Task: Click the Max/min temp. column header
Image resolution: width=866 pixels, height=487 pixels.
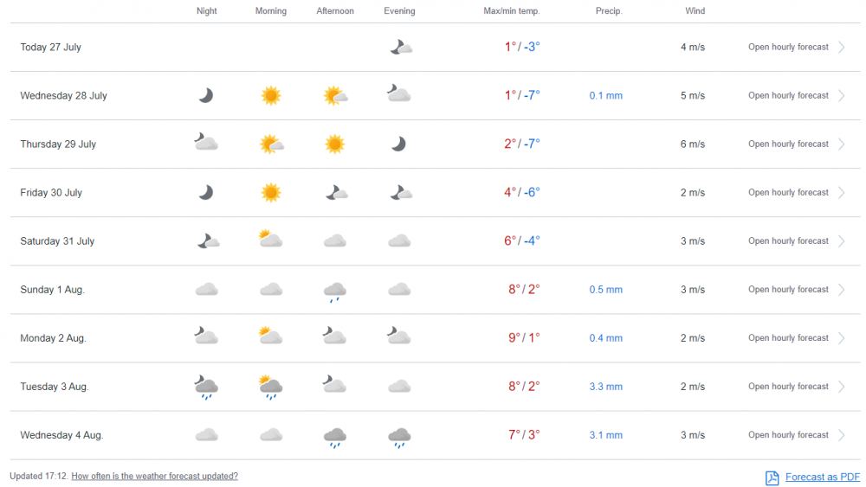Action: [511, 11]
